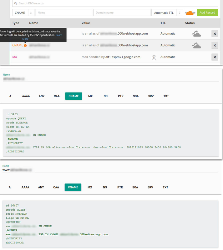Click the MX priority 5 badge
This screenshot has width=223, height=250.
point(154,57)
